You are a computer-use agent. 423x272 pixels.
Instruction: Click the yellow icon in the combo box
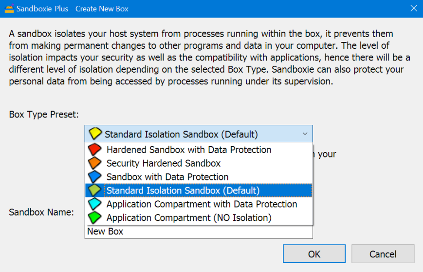coord(95,134)
